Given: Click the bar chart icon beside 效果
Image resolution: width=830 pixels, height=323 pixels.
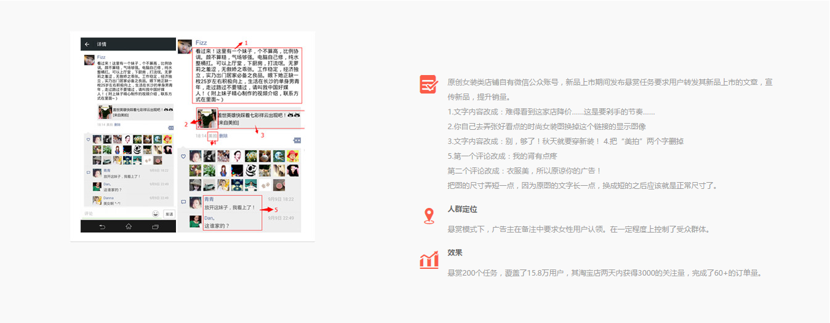Looking at the screenshot, I should point(429,260).
